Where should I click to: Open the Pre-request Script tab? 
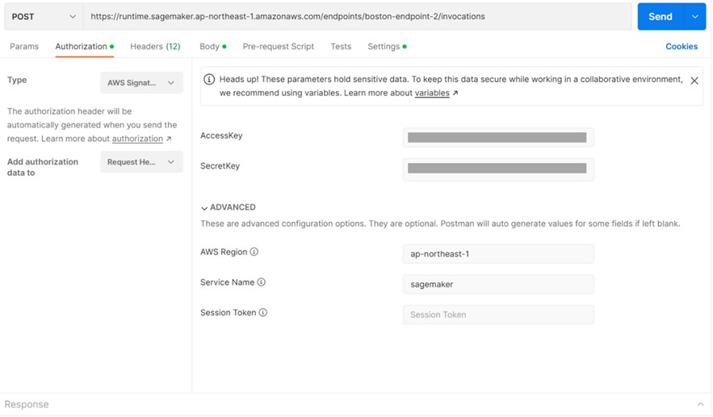(279, 47)
